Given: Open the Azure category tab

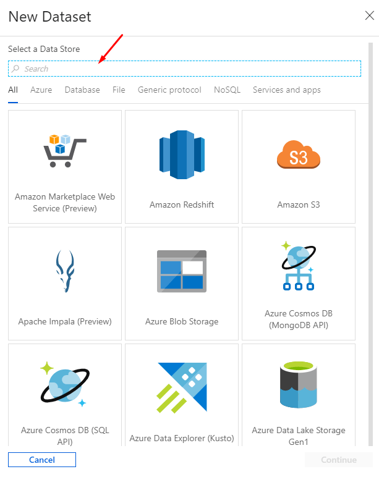Looking at the screenshot, I should [x=41, y=90].
